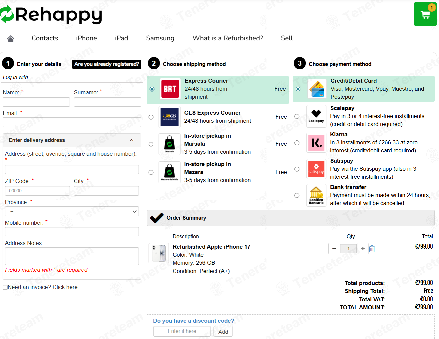Choose in-store pickup in Mazara
The height and width of the screenshot is (339, 439).
click(x=151, y=172)
